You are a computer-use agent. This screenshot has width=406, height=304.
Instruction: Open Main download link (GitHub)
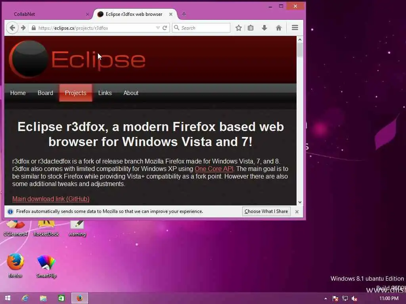pos(51,199)
